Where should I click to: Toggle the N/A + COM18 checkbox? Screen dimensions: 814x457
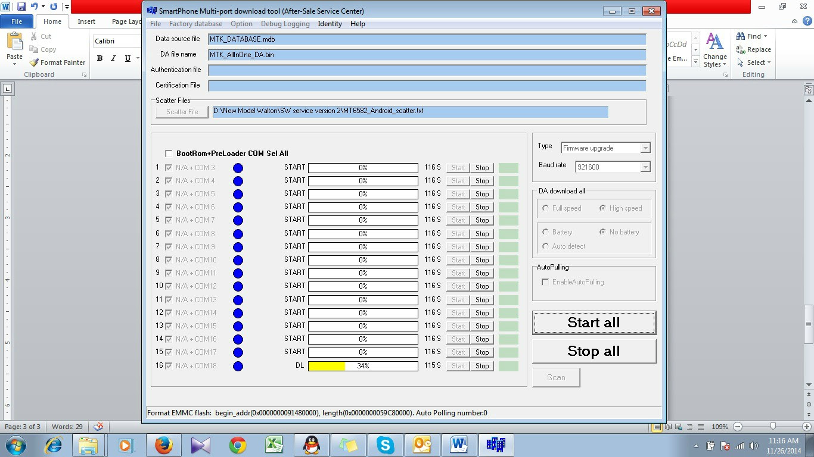click(169, 365)
